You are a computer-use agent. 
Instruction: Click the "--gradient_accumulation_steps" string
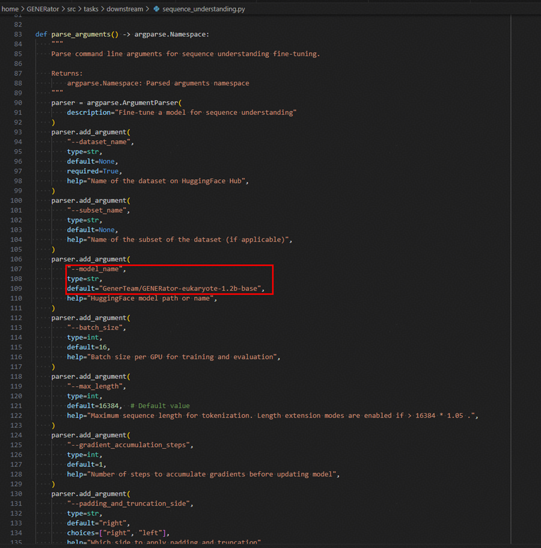(x=128, y=445)
